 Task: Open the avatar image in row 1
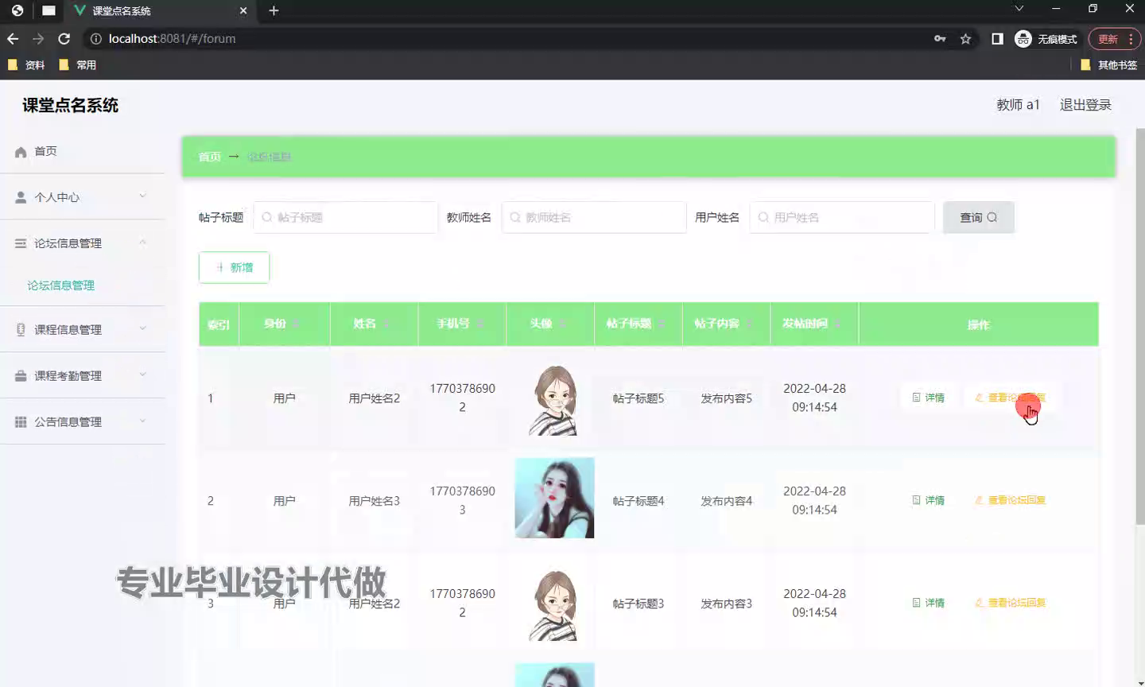click(x=554, y=400)
